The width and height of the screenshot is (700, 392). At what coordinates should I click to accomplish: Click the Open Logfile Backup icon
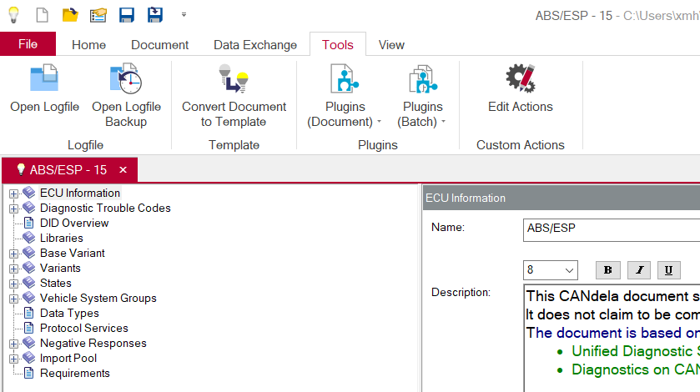pyautogui.click(x=126, y=78)
